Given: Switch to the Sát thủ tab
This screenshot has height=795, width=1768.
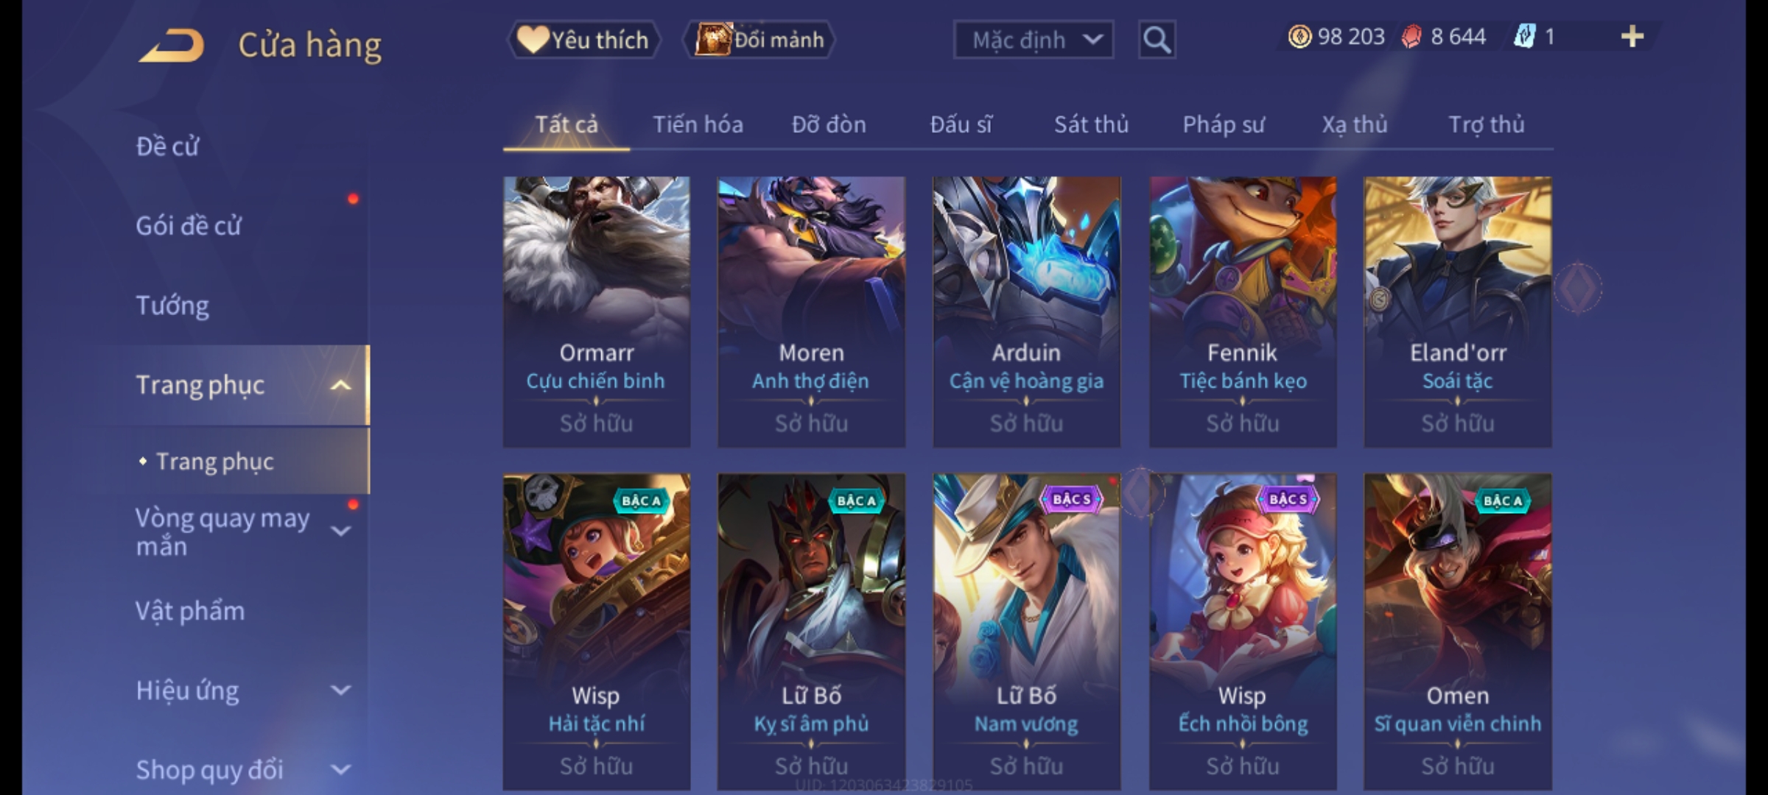Looking at the screenshot, I should (x=1091, y=124).
